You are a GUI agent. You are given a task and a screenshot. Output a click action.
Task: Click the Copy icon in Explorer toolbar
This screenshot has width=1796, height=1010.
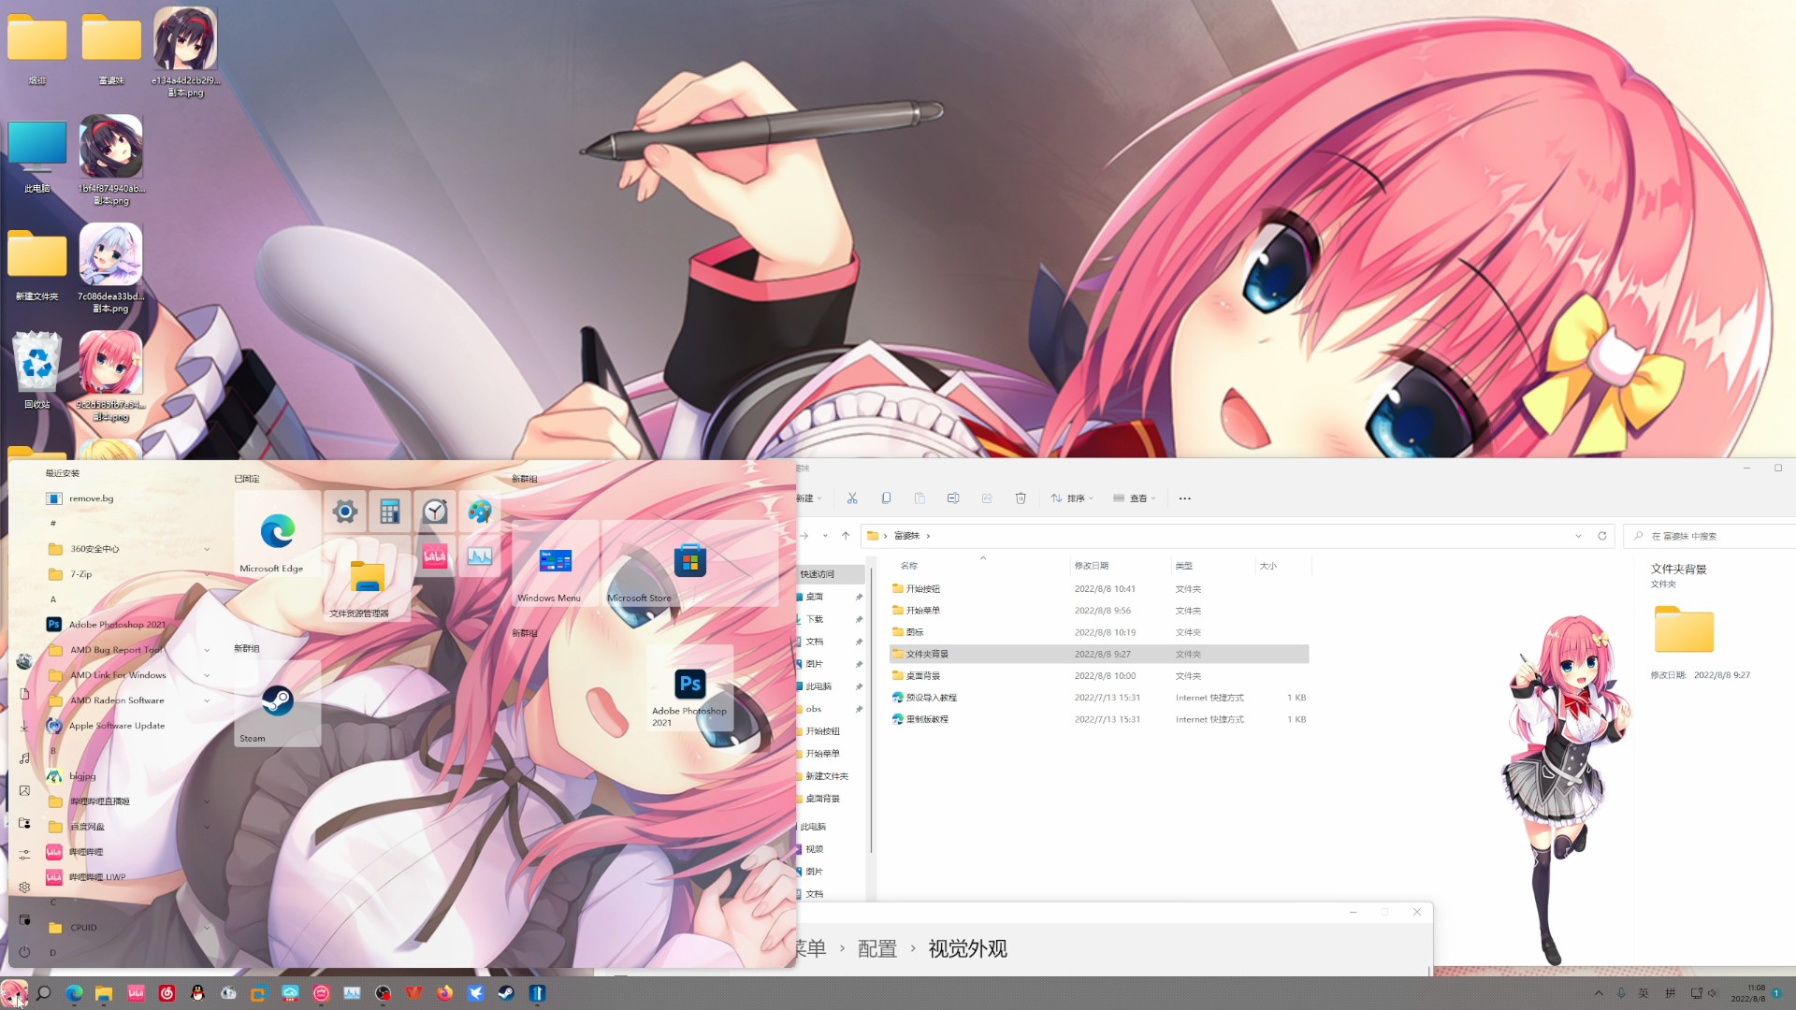click(x=886, y=498)
